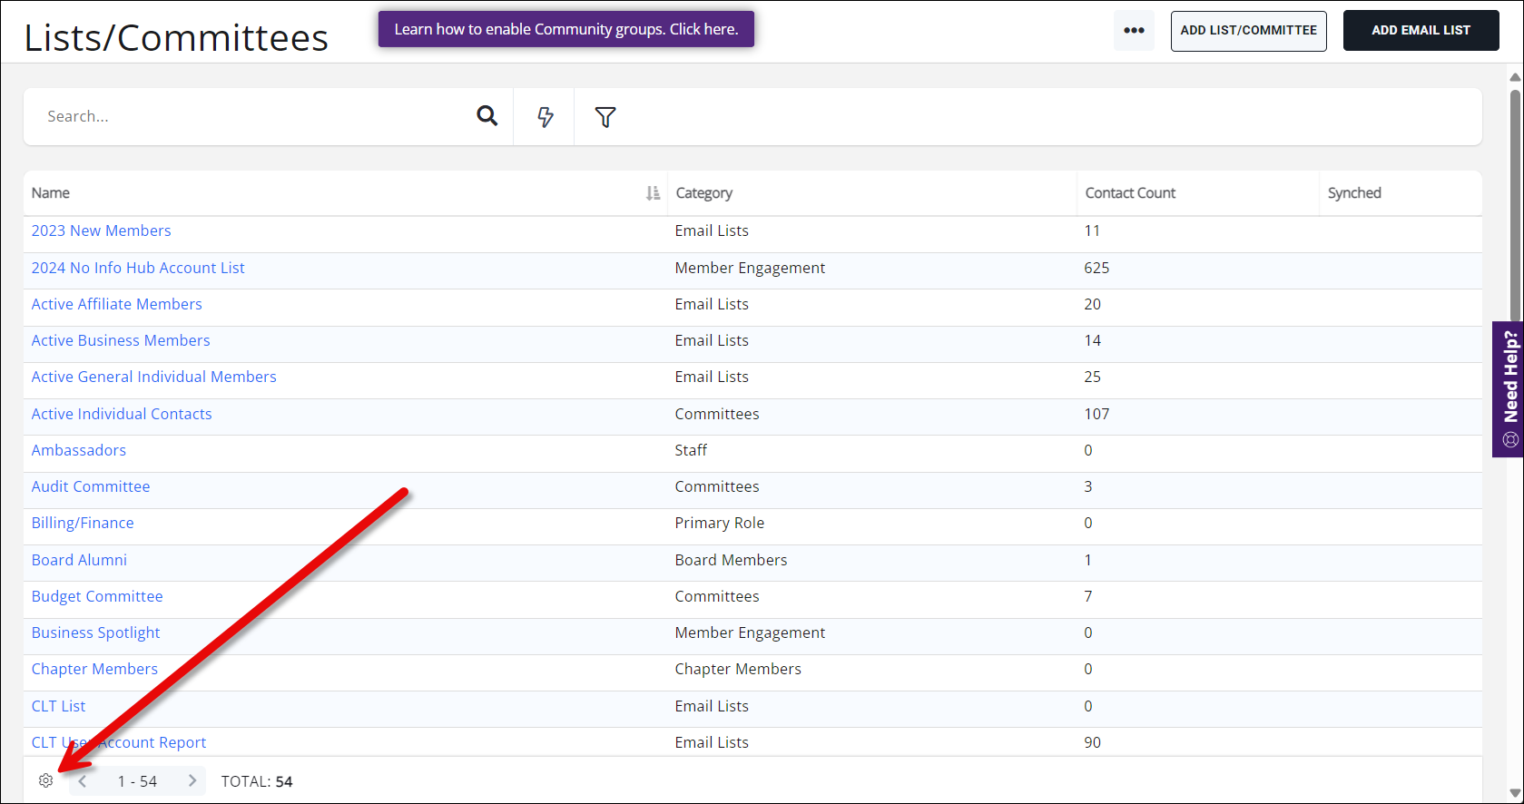
Task: Open the table settings gear icon
Action: coord(46,781)
